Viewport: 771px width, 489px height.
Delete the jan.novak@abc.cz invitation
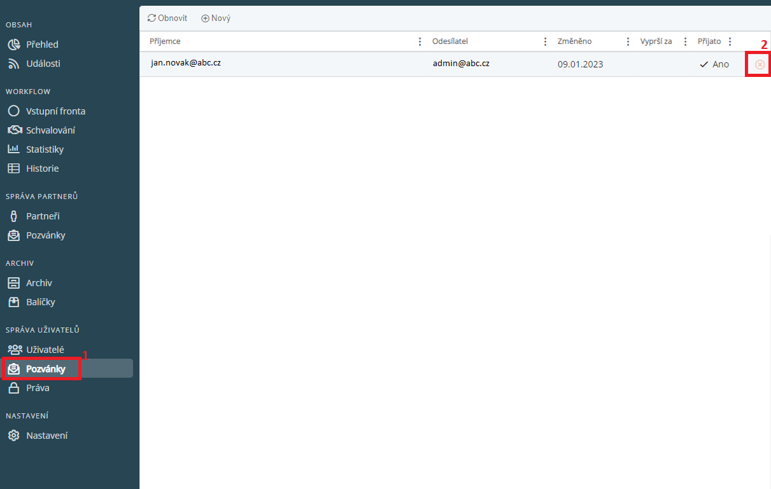pyautogui.click(x=760, y=64)
